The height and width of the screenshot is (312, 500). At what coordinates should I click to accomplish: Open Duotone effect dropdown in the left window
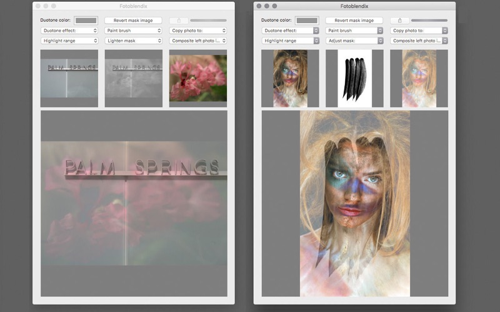pos(69,31)
